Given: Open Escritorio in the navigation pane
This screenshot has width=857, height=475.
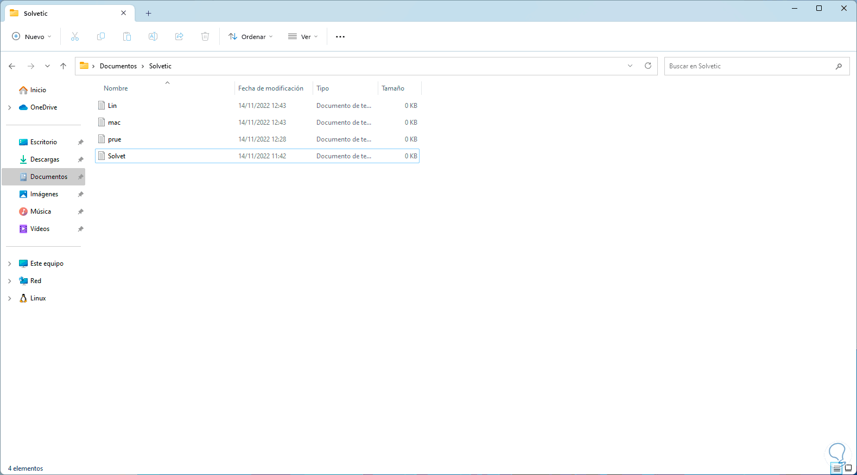Looking at the screenshot, I should (x=43, y=142).
